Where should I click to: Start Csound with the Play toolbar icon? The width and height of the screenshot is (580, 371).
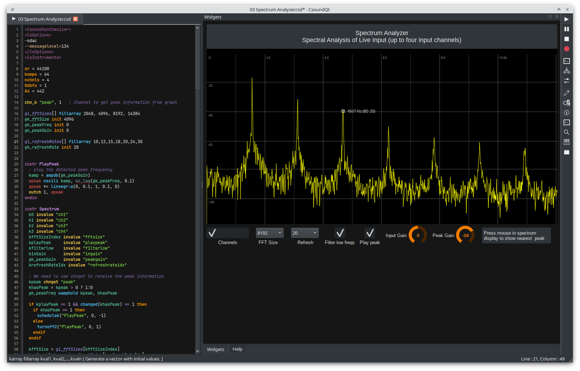(x=566, y=19)
